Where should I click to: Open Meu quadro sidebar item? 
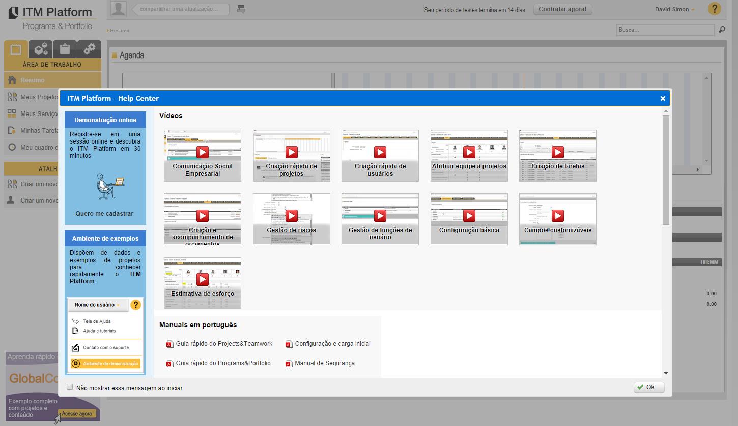point(32,148)
